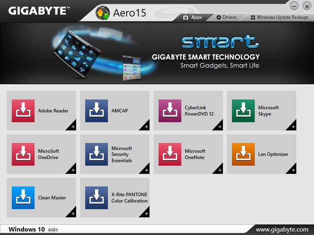Click the Microsoft Security Essentials download icon

pos(96,154)
